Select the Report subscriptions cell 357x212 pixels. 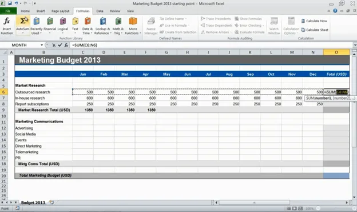coord(43,104)
